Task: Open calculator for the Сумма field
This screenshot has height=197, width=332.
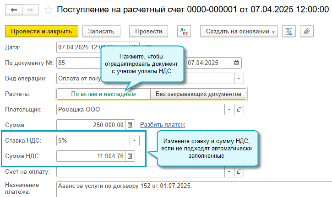Action: tap(130, 125)
